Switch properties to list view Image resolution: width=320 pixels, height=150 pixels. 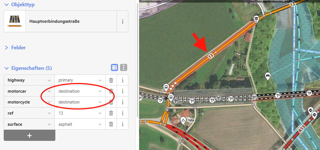click(x=114, y=68)
